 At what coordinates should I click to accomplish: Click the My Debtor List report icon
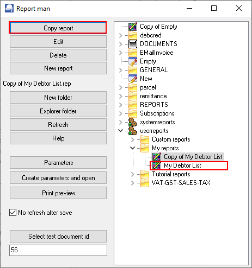pyautogui.click(x=157, y=165)
